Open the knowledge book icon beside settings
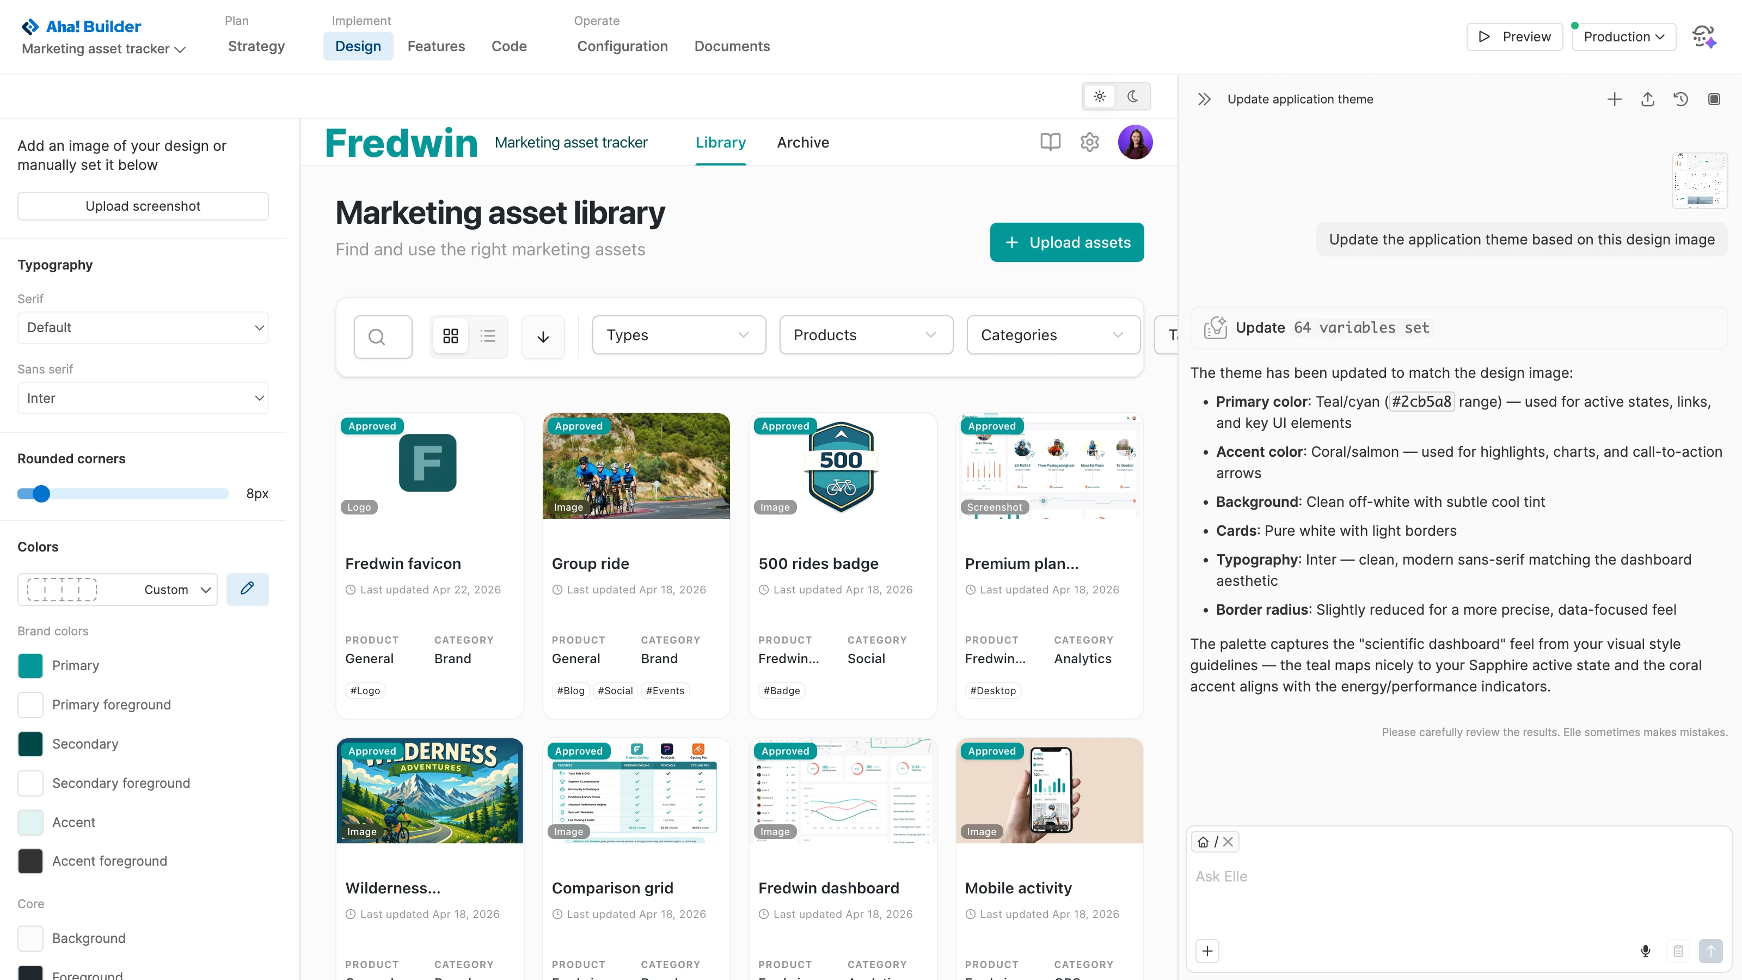Screen dimensions: 1742x980 [x=1050, y=142]
